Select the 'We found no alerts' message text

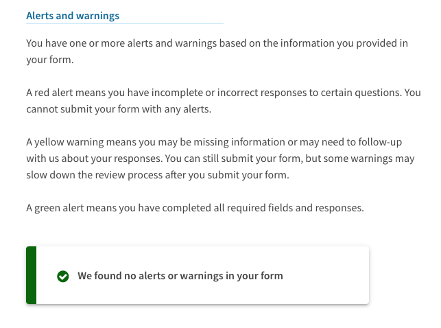click(180, 276)
